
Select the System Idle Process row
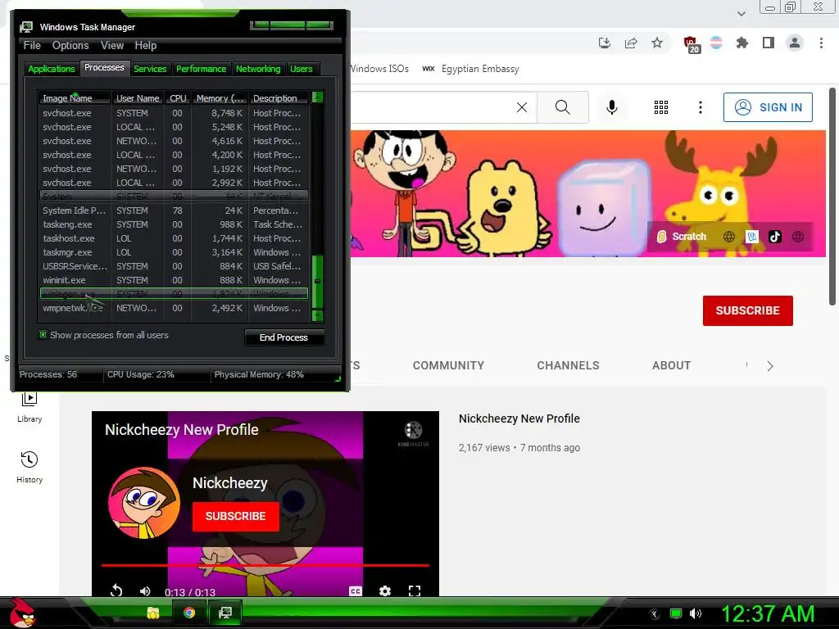(x=175, y=210)
